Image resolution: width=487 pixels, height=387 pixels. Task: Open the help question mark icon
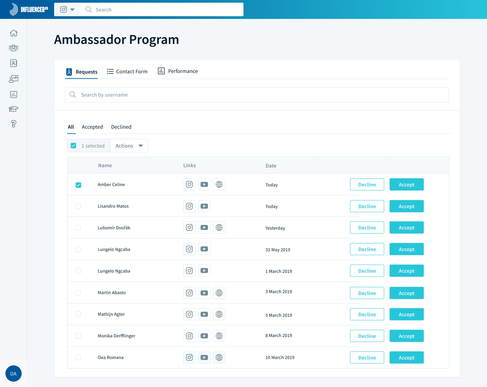(x=14, y=124)
